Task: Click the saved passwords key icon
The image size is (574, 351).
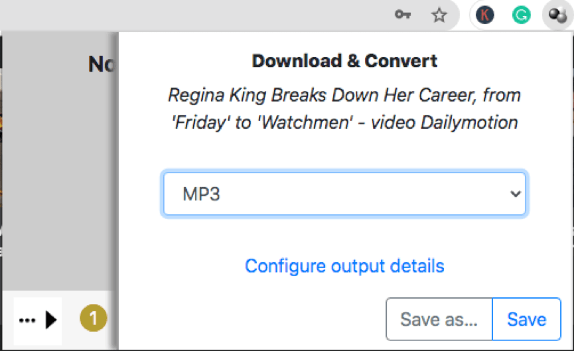Action: tap(402, 15)
